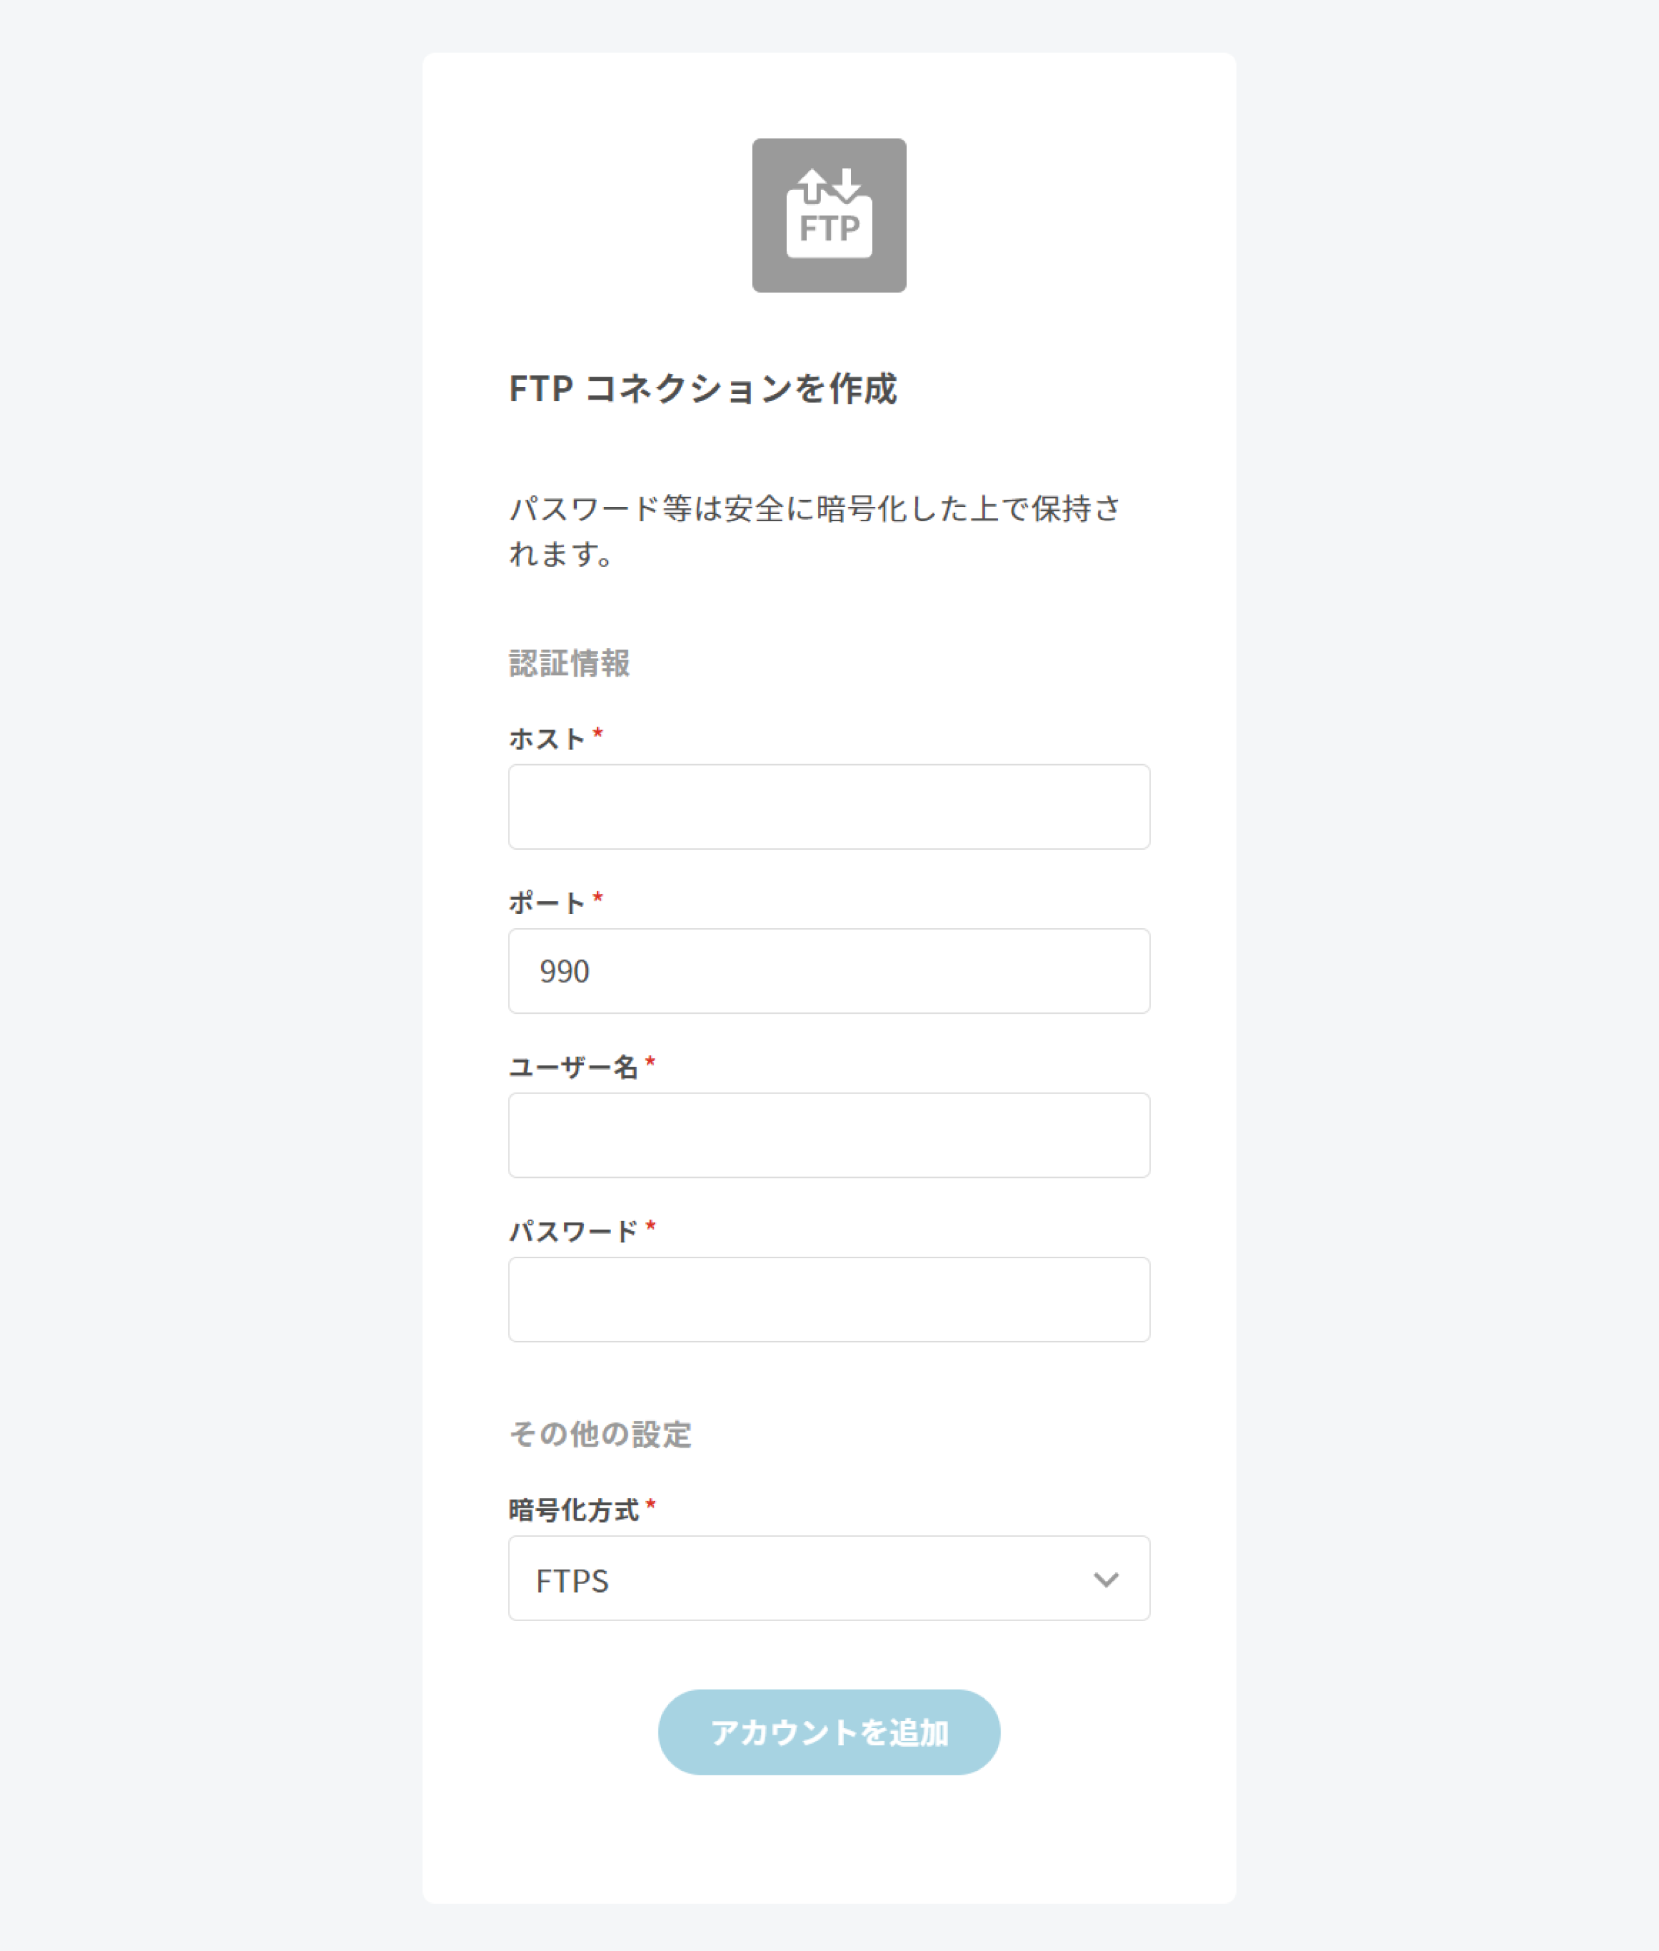
Task: Focus the パスワード input box
Action: click(829, 1299)
